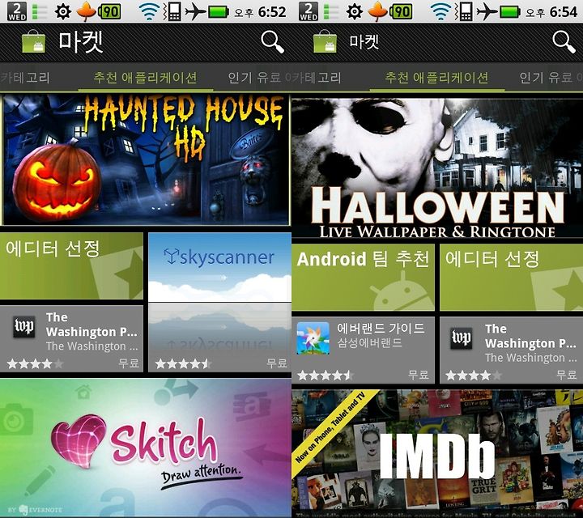Tap the star rating on 에버랜드 가이드

325,376
